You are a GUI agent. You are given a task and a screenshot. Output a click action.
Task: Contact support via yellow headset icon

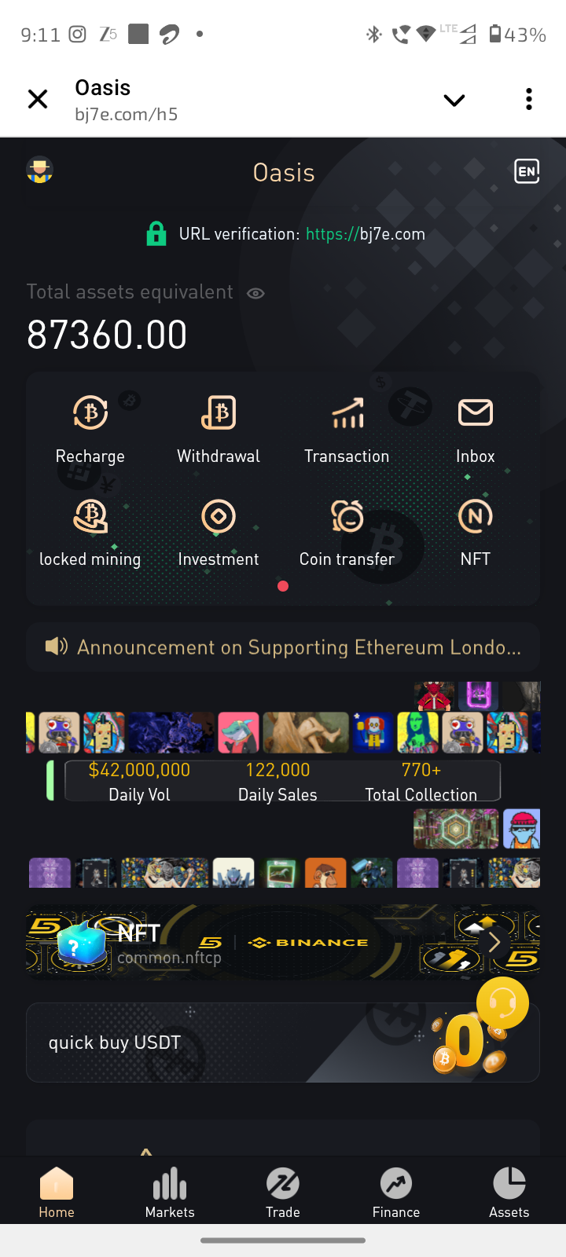tap(502, 1002)
